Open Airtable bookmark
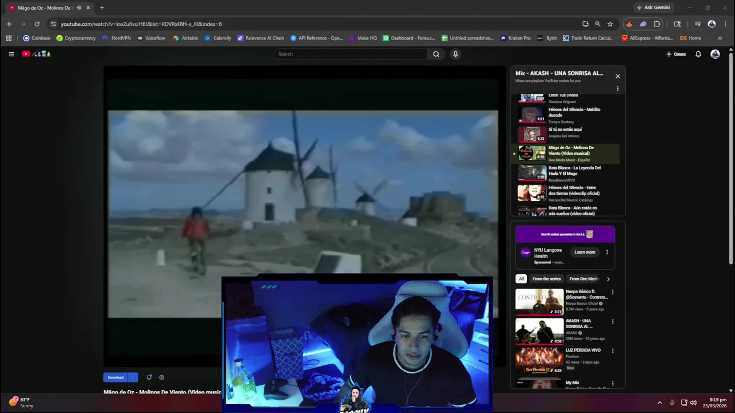 185,38
